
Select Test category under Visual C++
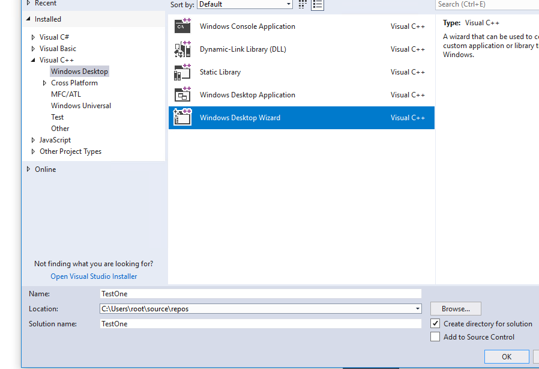[x=58, y=117]
